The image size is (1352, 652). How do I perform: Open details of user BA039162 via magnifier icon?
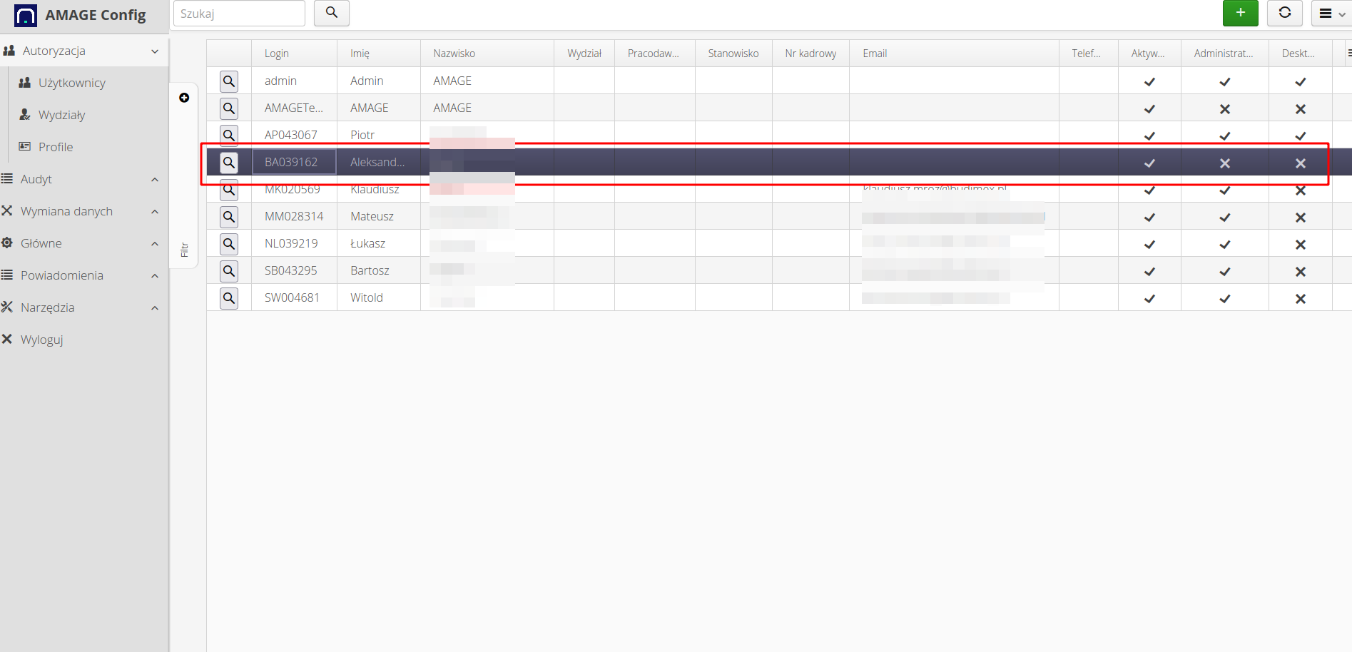229,163
